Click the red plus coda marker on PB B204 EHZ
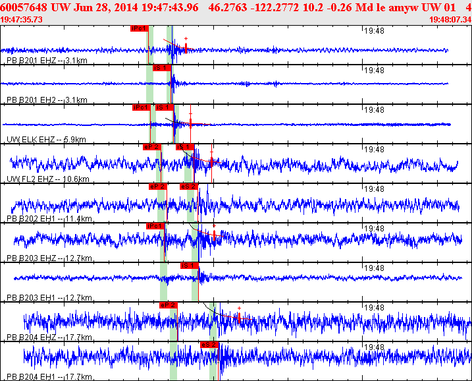 239,308
